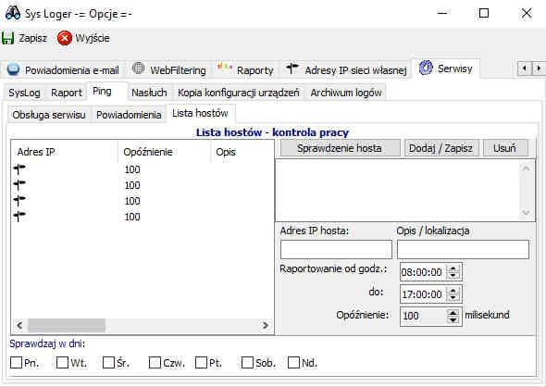546x387 pixels.
Task: Click the host list scroll right arrow
Action: click(x=265, y=325)
